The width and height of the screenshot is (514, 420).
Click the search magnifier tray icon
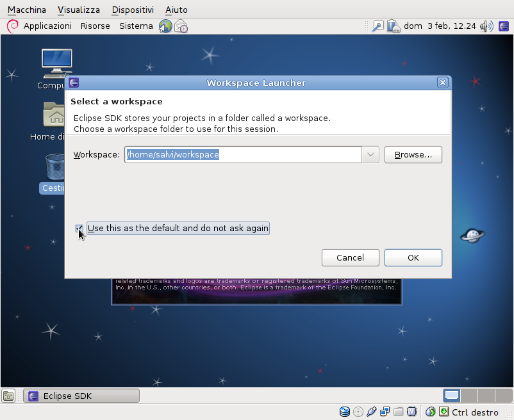click(377, 26)
